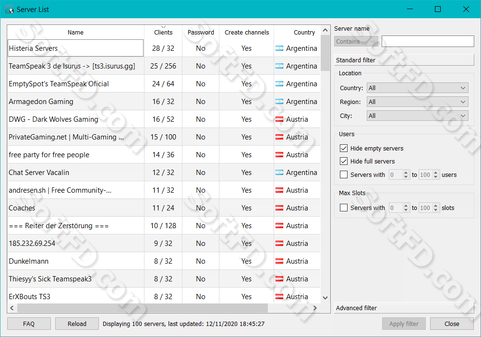
Task: Open the Country dropdown
Action: point(418,88)
